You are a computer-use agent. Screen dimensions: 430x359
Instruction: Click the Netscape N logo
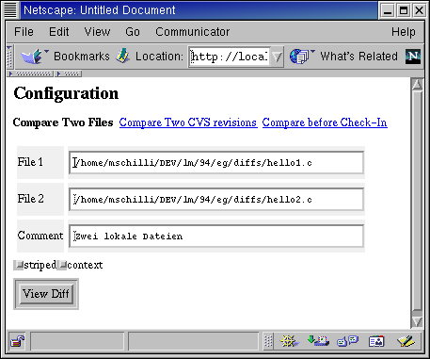tap(413, 57)
